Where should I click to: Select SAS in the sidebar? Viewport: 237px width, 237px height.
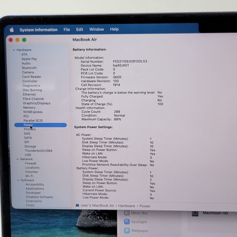point(27,133)
